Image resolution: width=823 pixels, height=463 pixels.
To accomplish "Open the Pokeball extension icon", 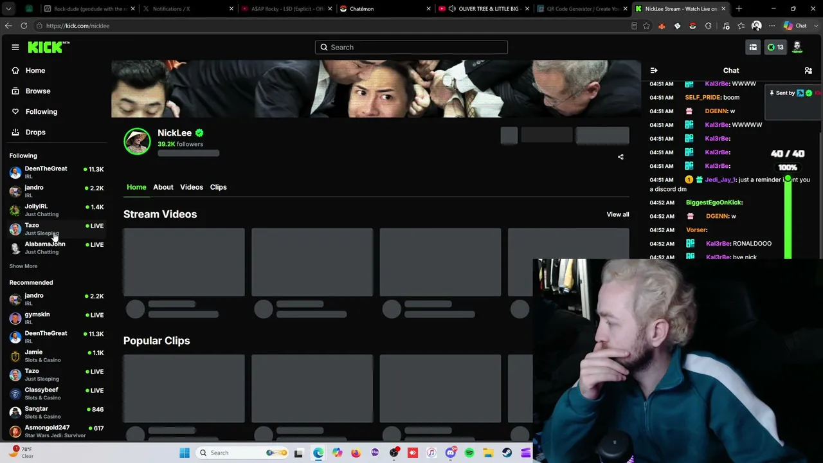I will (692, 26).
